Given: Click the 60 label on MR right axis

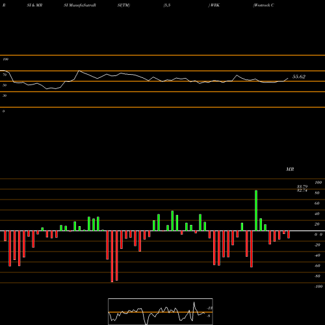Looking at the screenshot, I should point(317,203).
